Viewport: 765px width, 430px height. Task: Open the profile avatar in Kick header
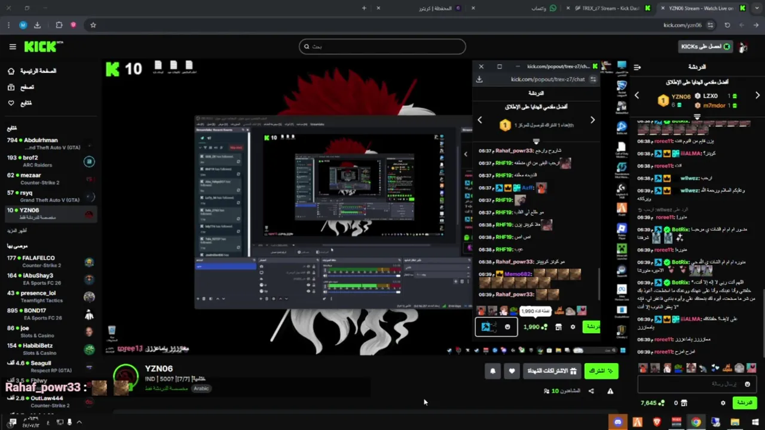coord(743,47)
